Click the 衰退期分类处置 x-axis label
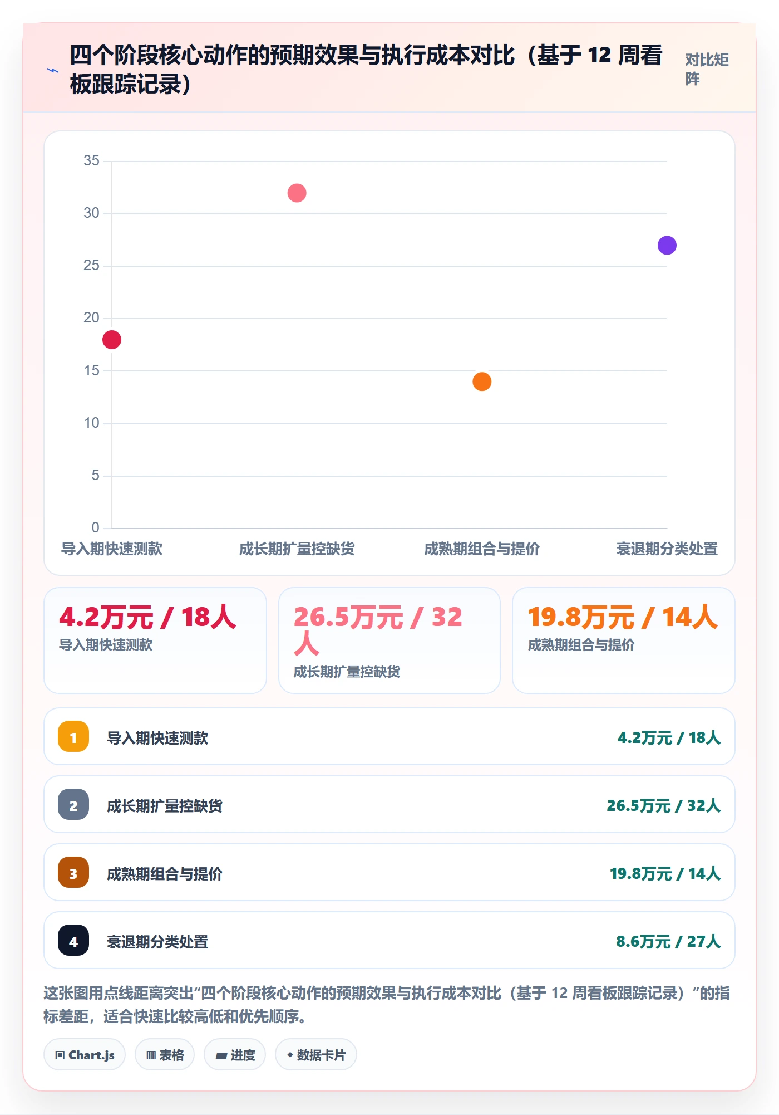 coord(667,549)
